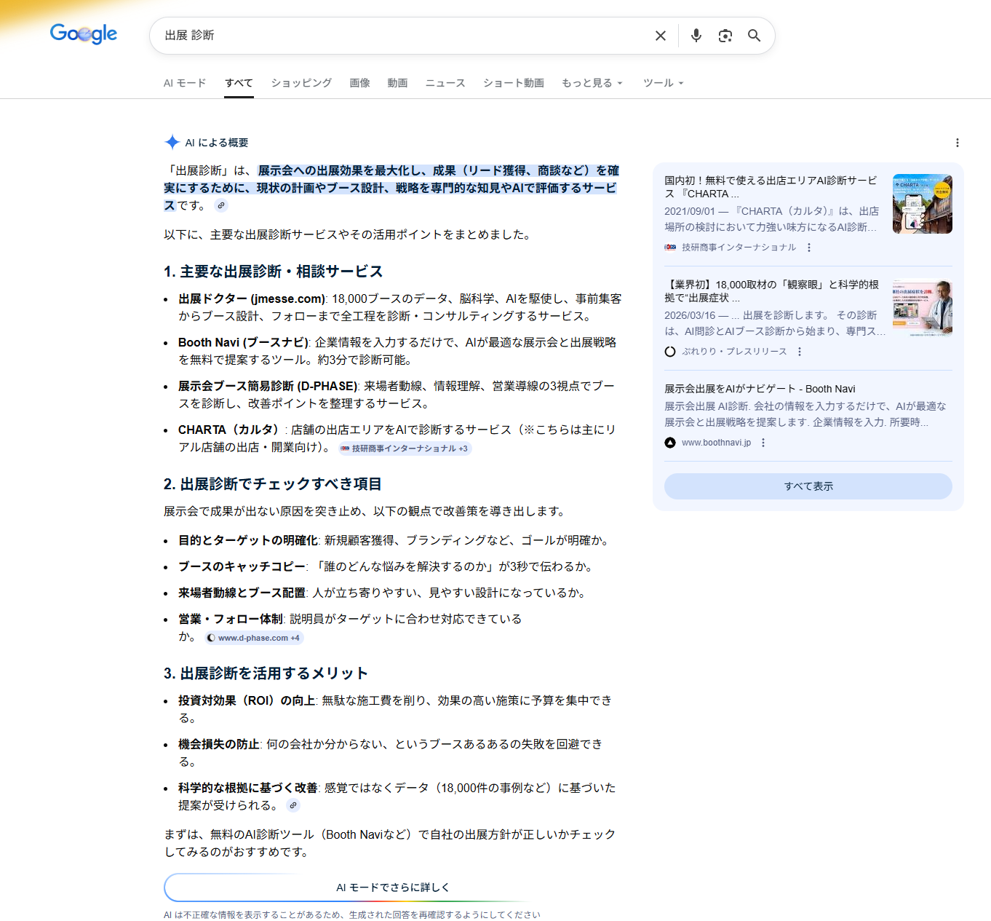The image size is (991, 921).
Task: Click heading '3. 出展診断を活用するメリット'
Action: [266, 673]
